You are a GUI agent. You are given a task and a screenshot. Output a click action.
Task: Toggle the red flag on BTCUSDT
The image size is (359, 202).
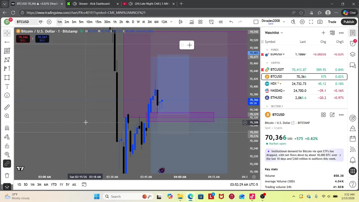(x=263, y=70)
